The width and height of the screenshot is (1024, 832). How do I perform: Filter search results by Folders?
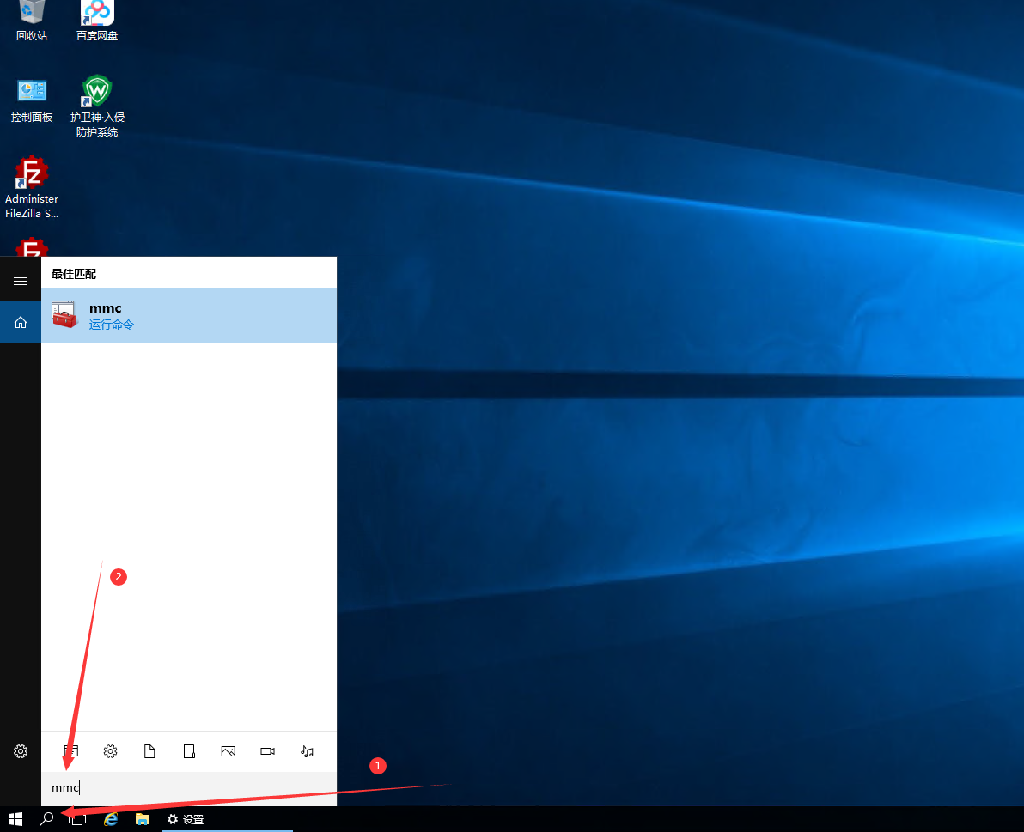pyautogui.click(x=189, y=751)
